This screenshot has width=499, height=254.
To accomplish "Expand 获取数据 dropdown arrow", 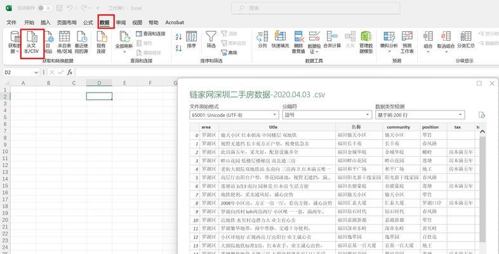I will [17, 51].
